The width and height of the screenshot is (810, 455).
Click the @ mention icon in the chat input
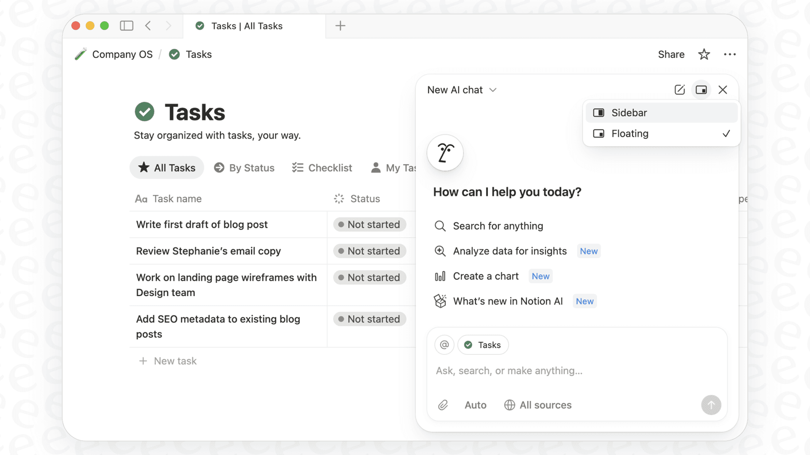pyautogui.click(x=444, y=345)
